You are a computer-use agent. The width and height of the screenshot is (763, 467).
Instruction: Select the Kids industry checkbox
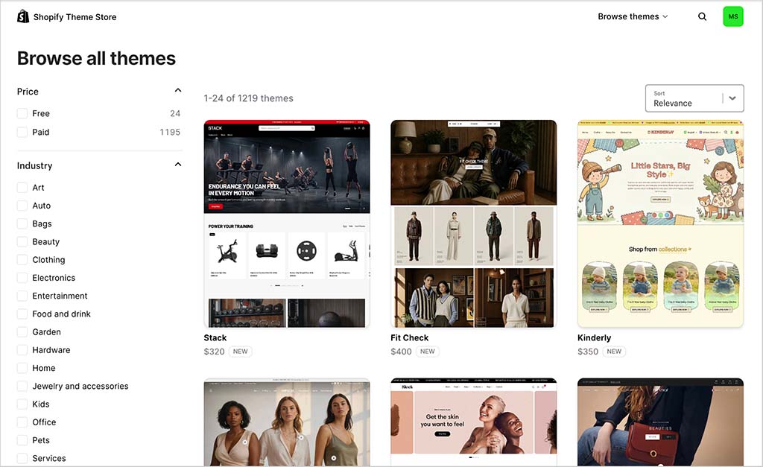22,404
